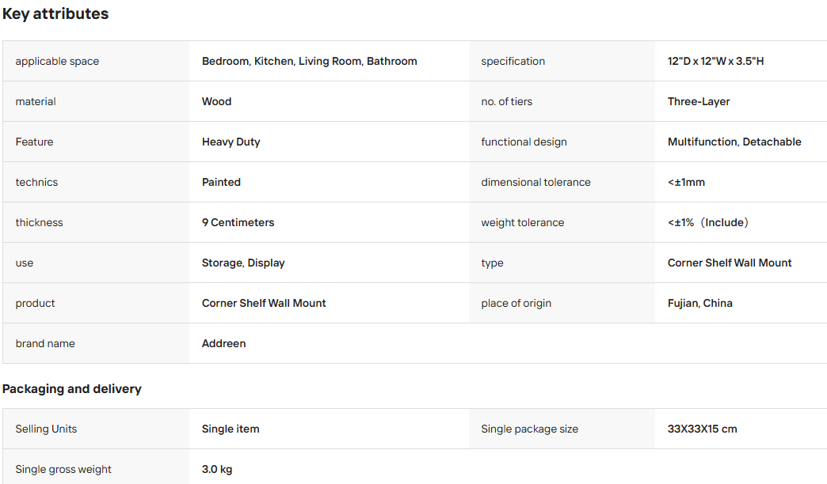Click the Heavy Duty feature value
827x484 pixels.
click(231, 142)
